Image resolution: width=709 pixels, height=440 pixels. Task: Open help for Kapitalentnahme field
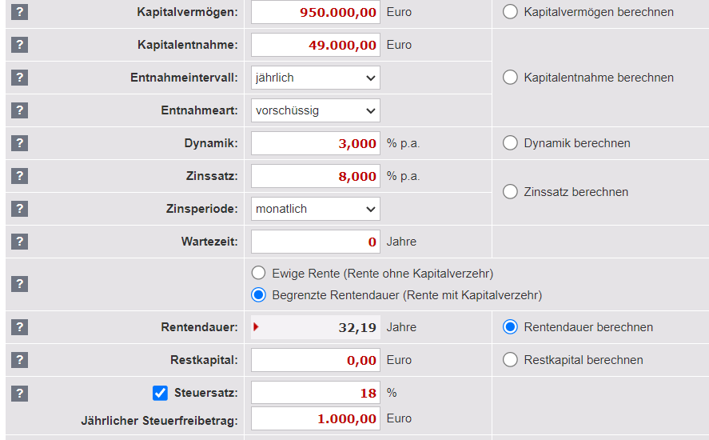(x=20, y=45)
